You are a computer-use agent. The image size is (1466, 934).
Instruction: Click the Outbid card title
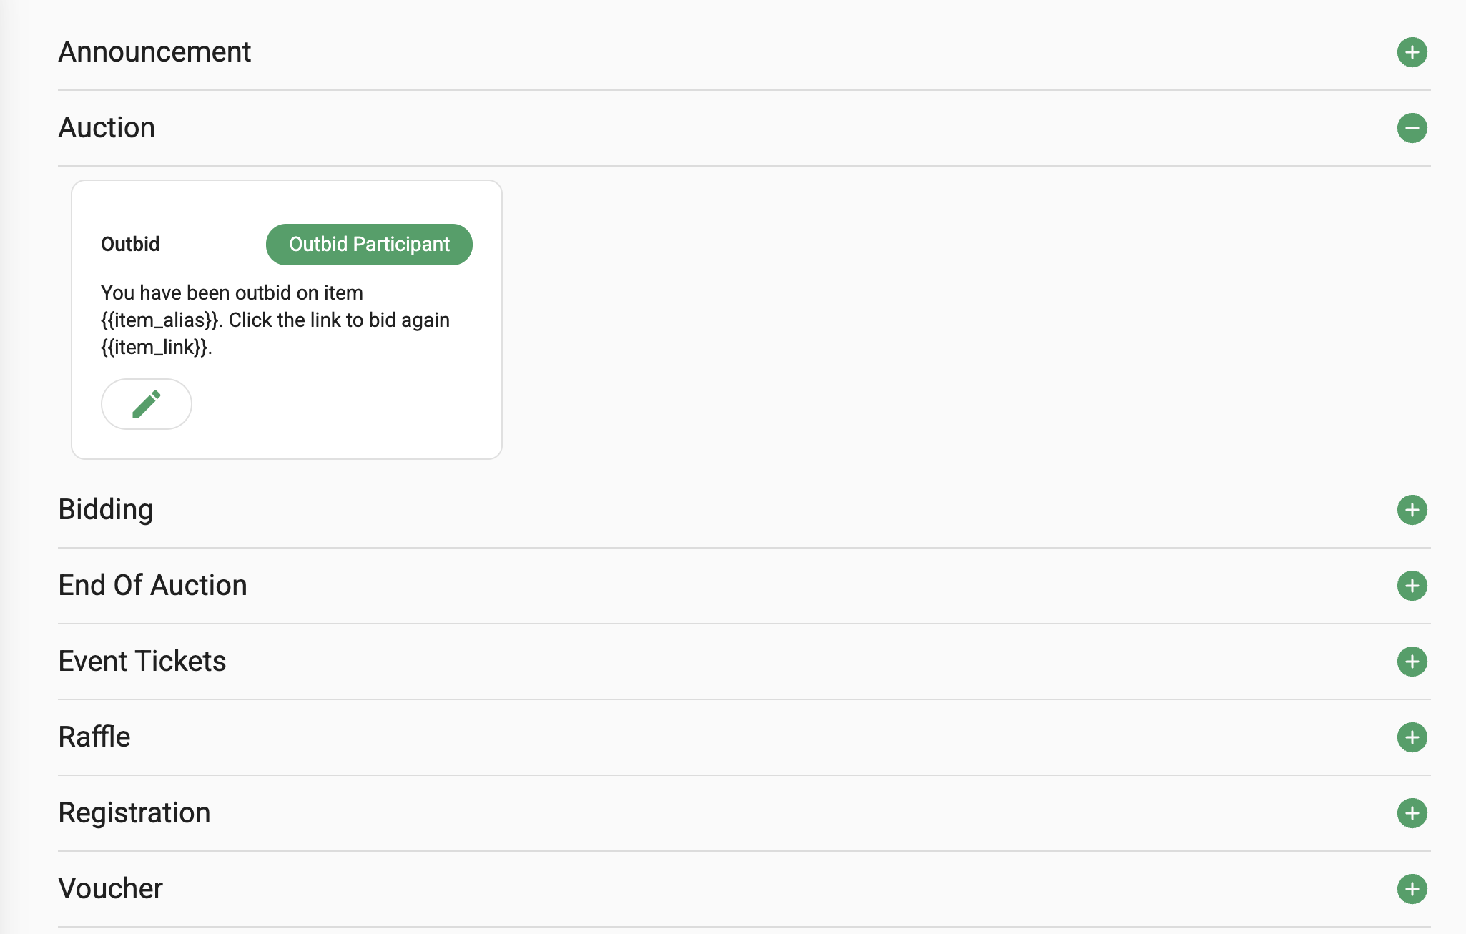[x=130, y=245]
